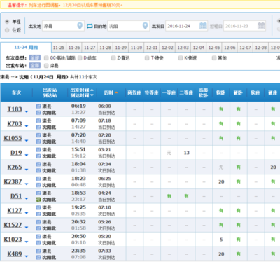
Task: Click soft sleeper count 20 for K2387
Action: [x=221, y=181]
